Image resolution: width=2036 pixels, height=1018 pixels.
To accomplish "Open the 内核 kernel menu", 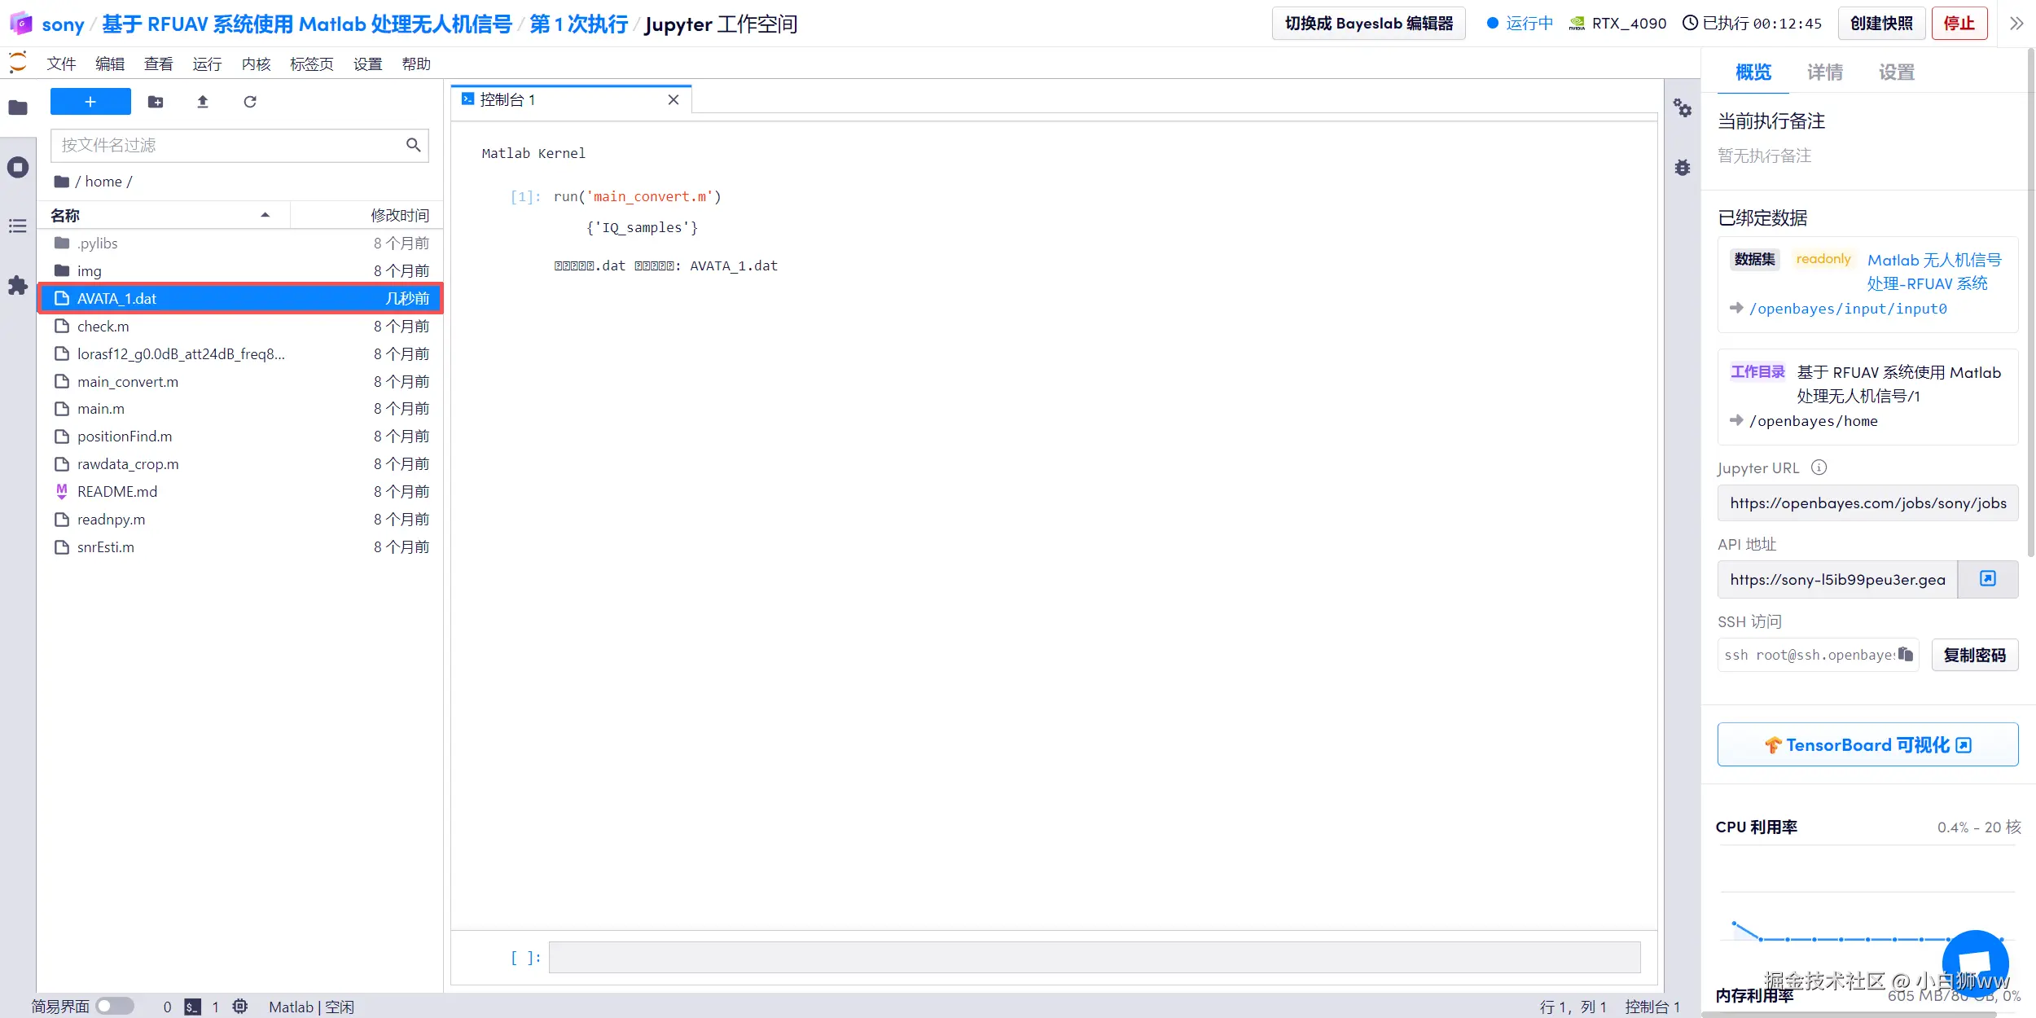I will (256, 64).
